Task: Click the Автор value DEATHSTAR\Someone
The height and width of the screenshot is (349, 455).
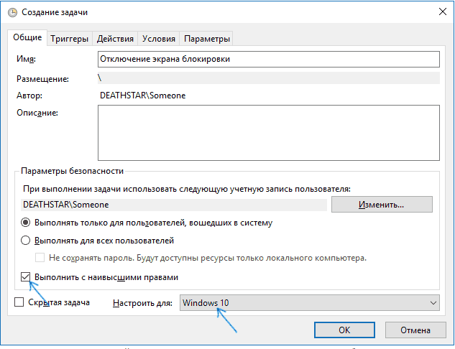Action: [142, 96]
